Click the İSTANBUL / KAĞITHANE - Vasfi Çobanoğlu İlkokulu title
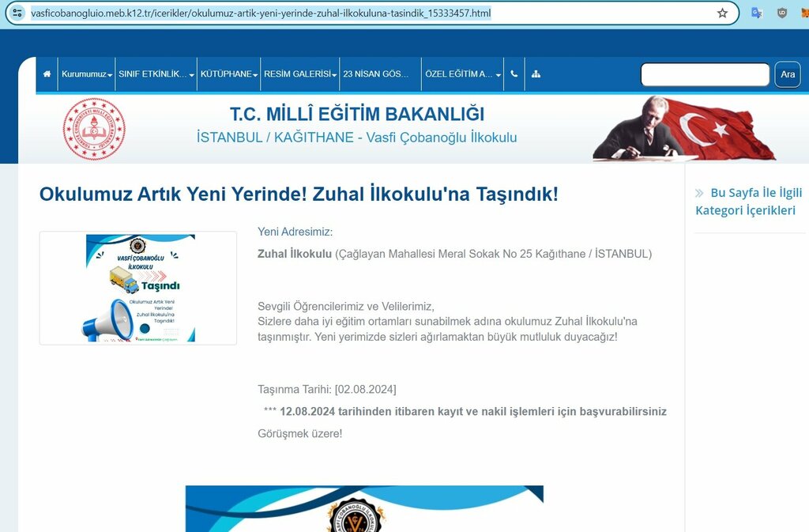 [x=356, y=138]
